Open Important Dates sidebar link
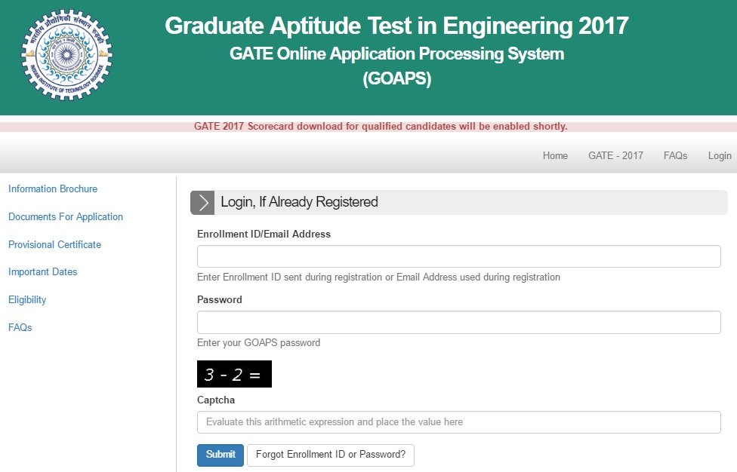The height and width of the screenshot is (472, 737). pos(43,272)
